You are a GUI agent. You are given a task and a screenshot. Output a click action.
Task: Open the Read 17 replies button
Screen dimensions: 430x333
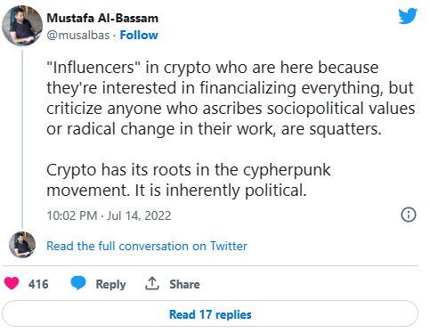210,314
